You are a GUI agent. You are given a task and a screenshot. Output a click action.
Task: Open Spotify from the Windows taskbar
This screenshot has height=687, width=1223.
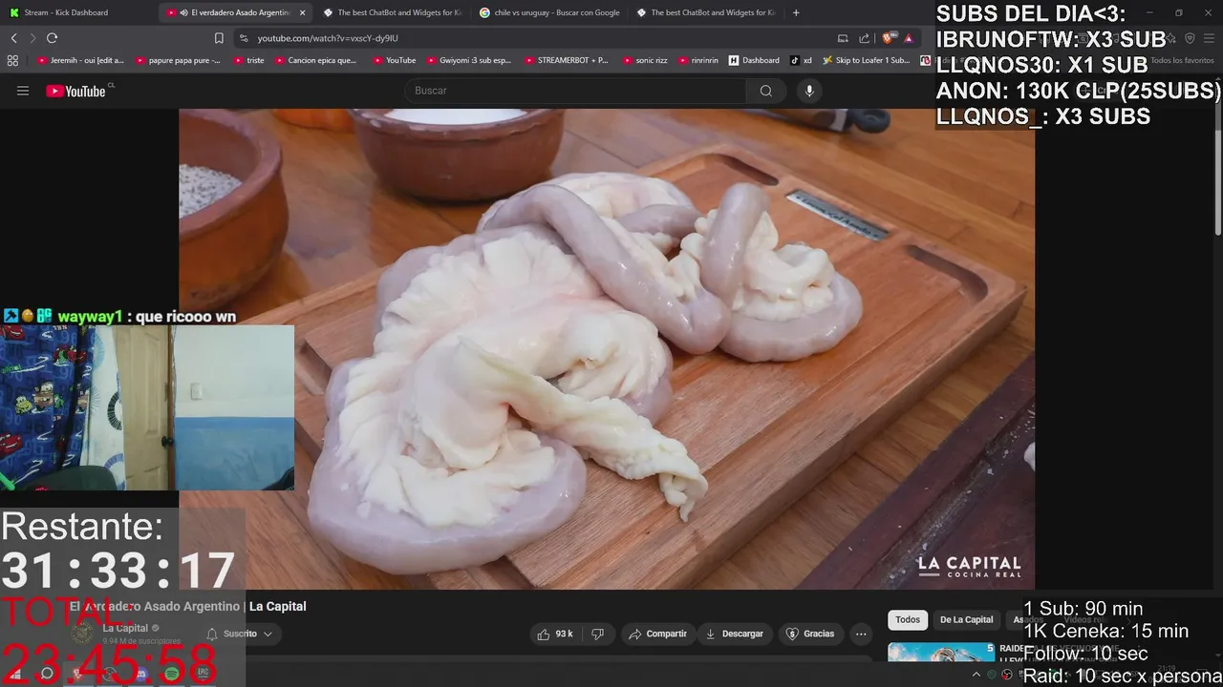coord(172,674)
